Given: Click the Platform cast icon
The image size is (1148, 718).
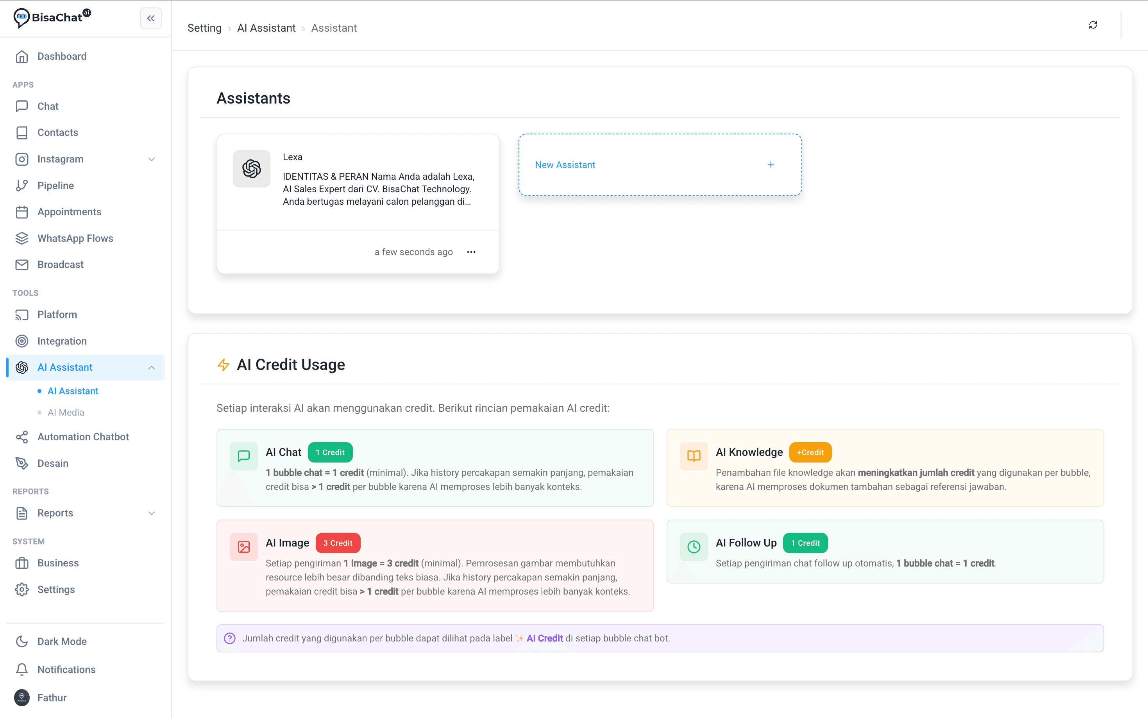Looking at the screenshot, I should (22, 315).
